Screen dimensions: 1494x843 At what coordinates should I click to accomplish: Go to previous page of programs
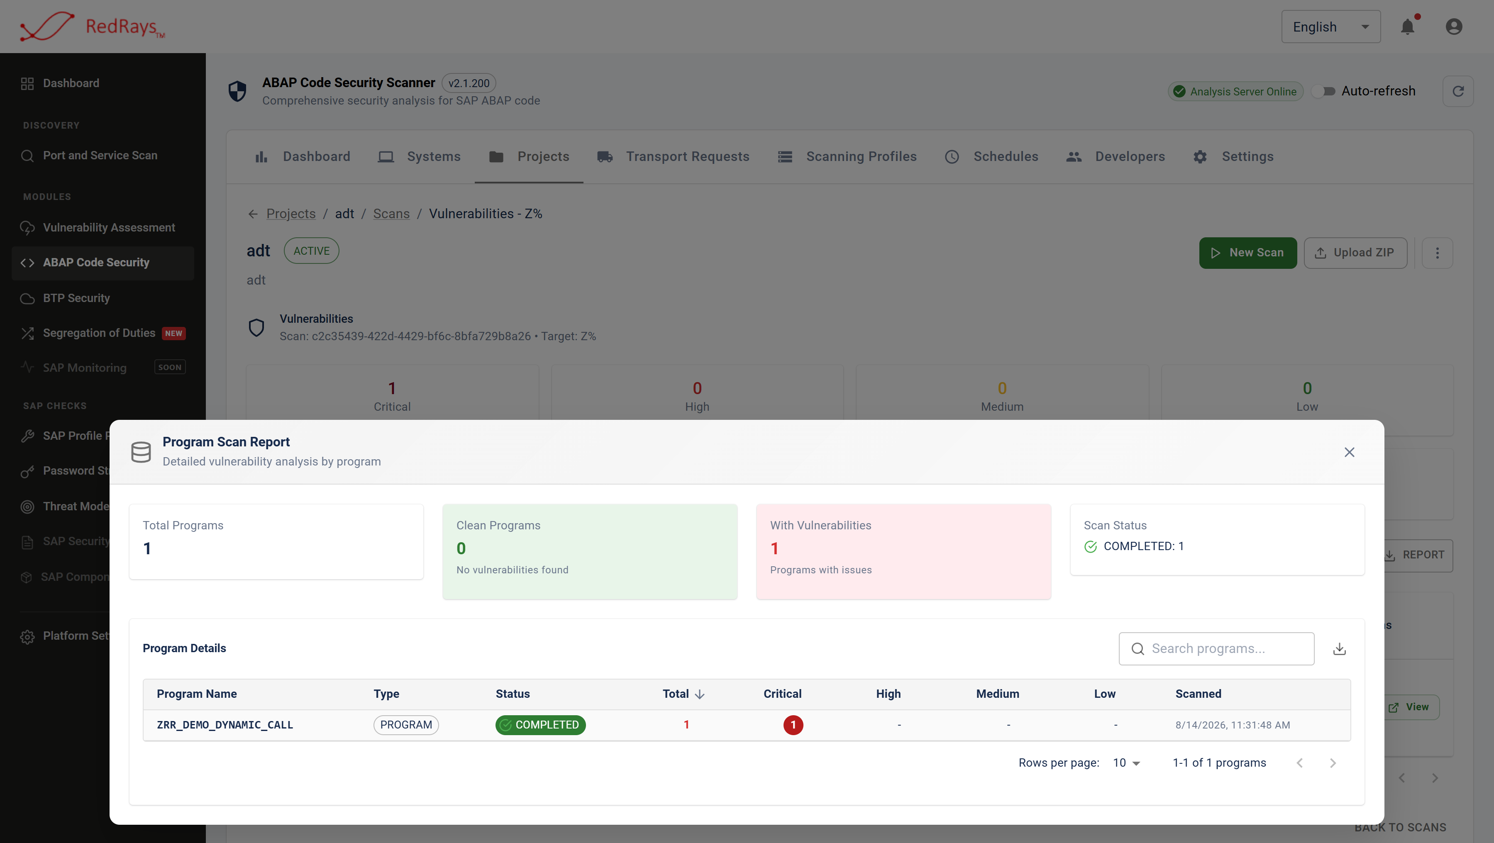(x=1300, y=763)
